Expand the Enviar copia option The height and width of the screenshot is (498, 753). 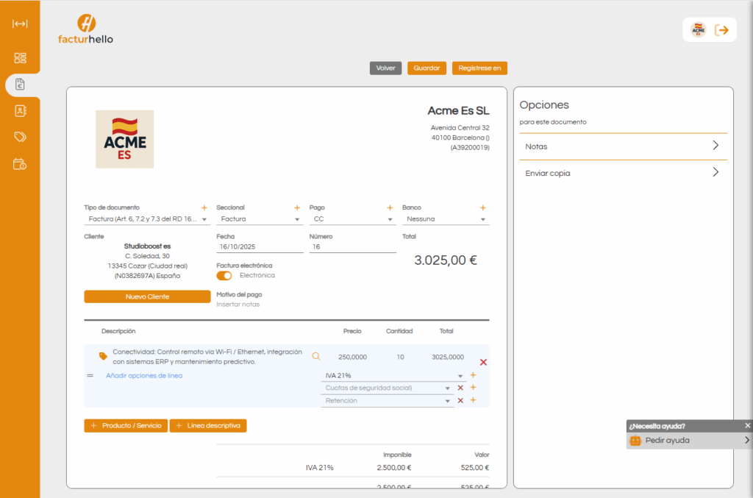coord(623,173)
